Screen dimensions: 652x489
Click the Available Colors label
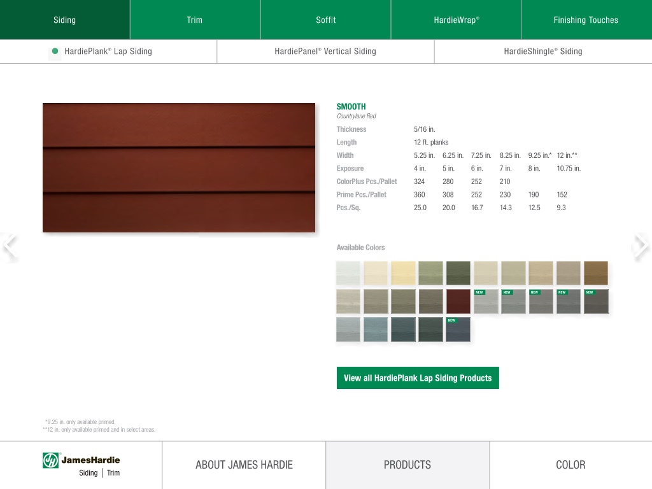click(x=360, y=248)
